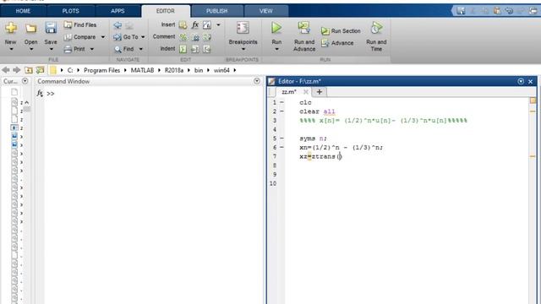Decrease indent with the last Indent icon
The height and width of the screenshot is (304, 541).
click(207, 49)
